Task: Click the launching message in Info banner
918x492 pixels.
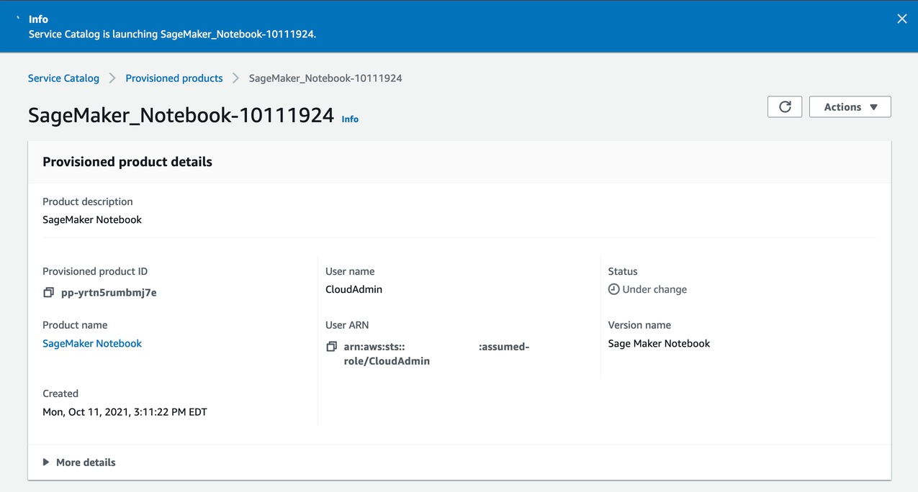Action: pyautogui.click(x=172, y=34)
